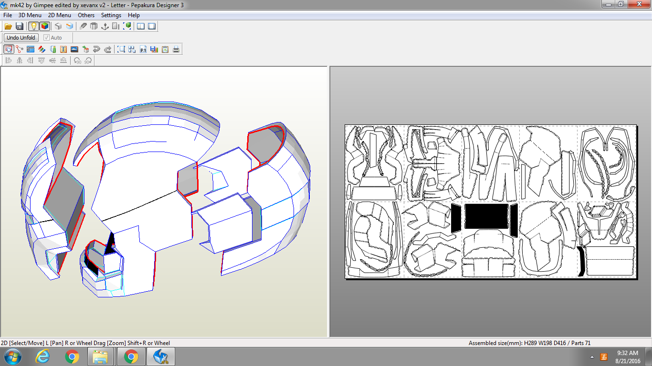This screenshot has height=366, width=652.
Task: Click the blue cube with orange edge icon
Action: [x=69, y=26]
